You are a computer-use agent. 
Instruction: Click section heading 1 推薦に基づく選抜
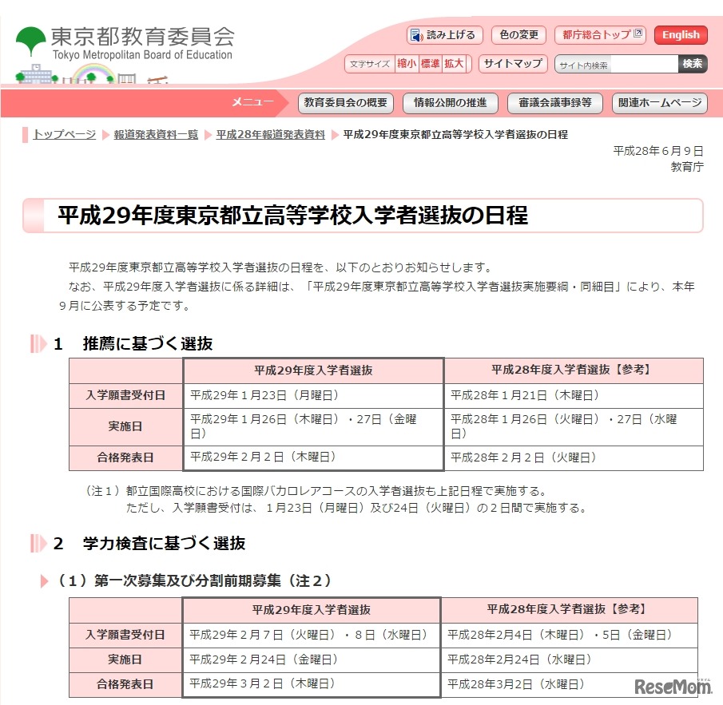click(133, 344)
